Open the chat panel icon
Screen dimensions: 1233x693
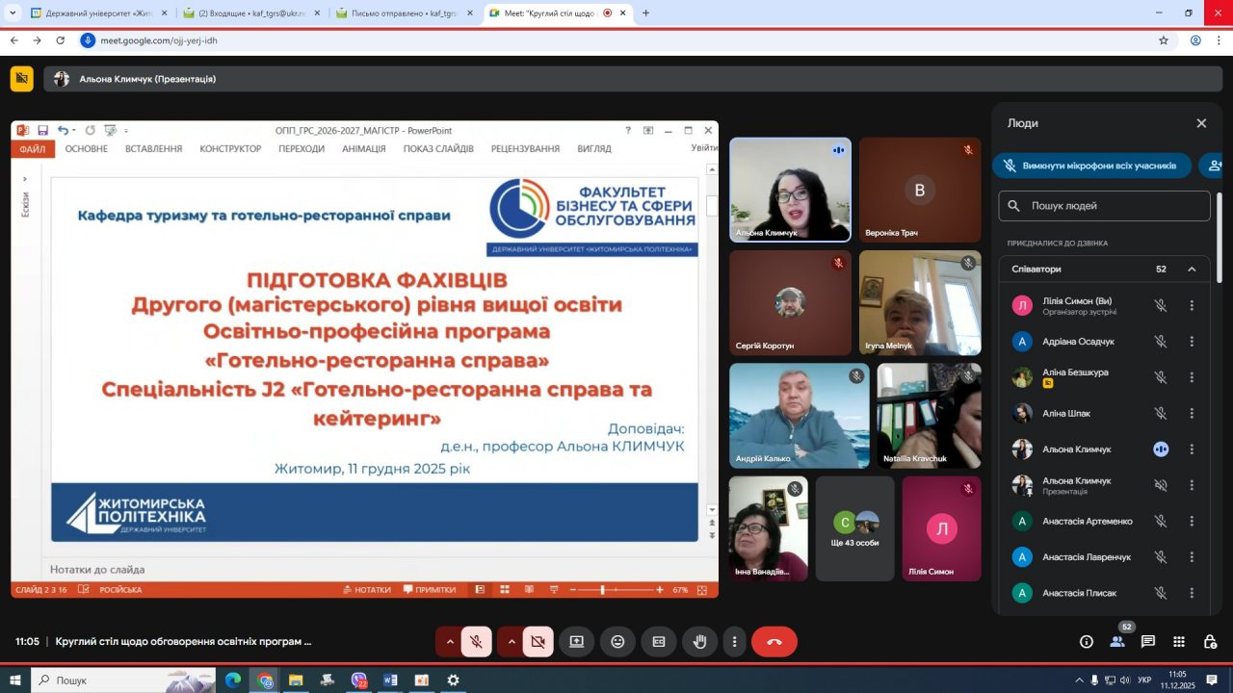pos(1148,642)
